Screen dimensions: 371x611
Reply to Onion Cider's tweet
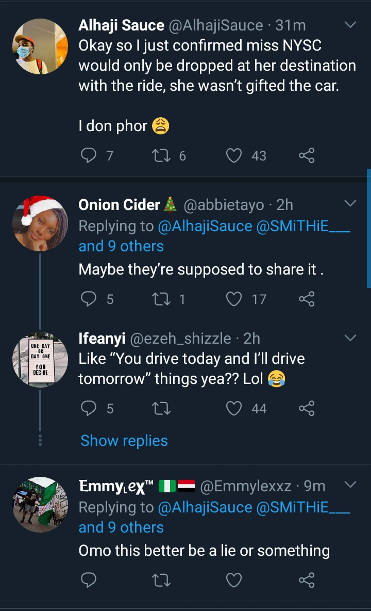pyautogui.click(x=89, y=299)
